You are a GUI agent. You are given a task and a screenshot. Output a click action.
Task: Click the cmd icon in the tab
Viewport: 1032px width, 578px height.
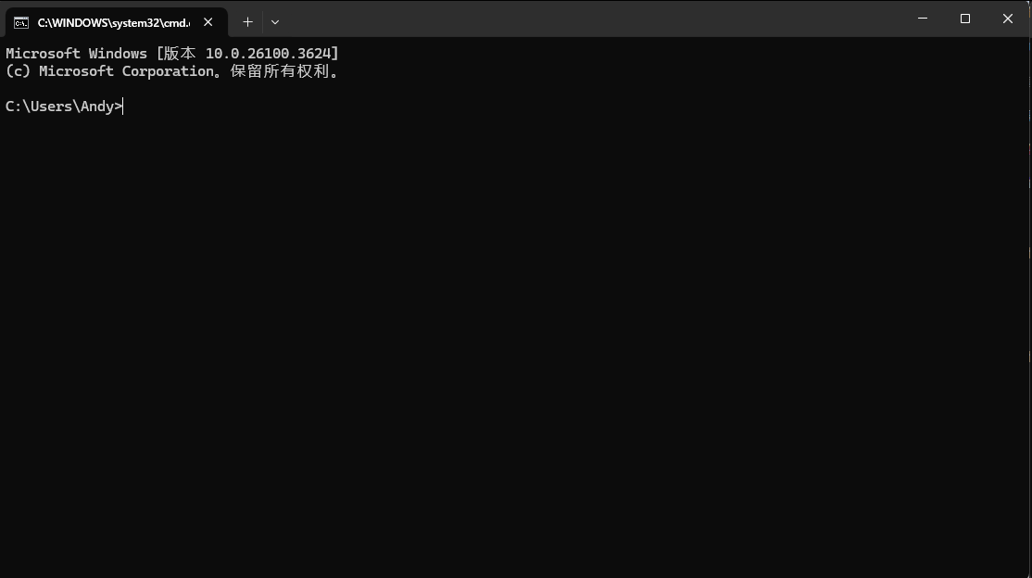pyautogui.click(x=21, y=23)
